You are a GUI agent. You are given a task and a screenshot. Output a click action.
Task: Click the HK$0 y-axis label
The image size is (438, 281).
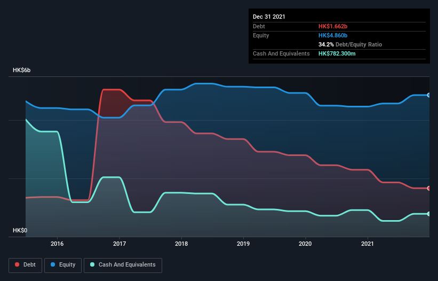(20, 230)
